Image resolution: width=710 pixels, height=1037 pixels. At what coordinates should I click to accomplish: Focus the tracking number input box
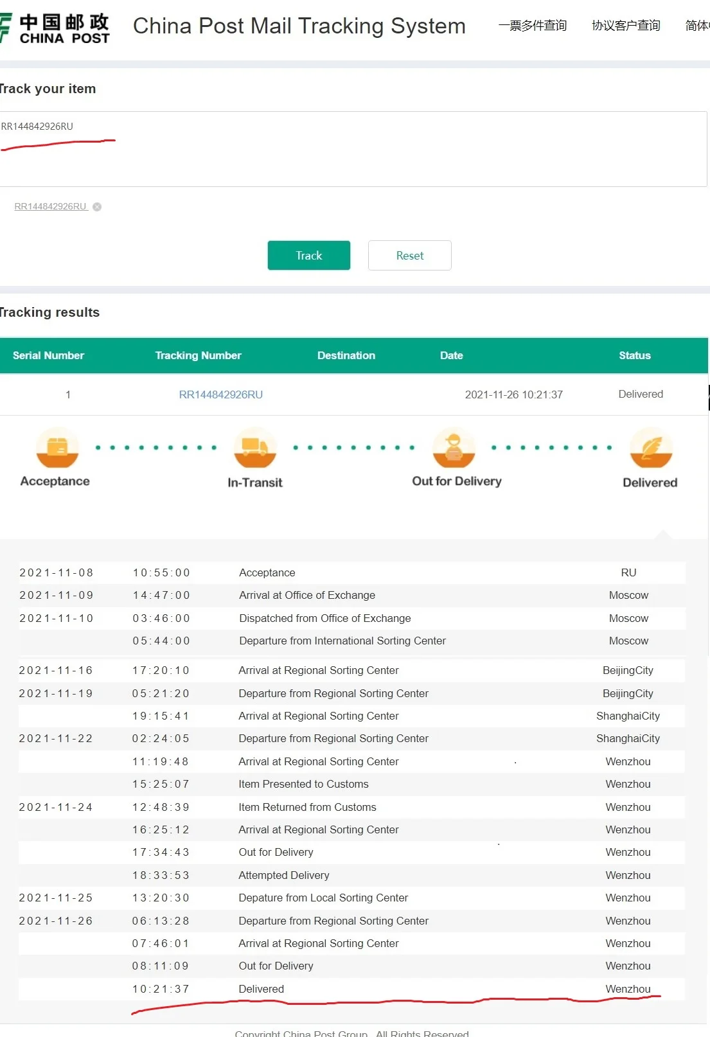point(353,149)
